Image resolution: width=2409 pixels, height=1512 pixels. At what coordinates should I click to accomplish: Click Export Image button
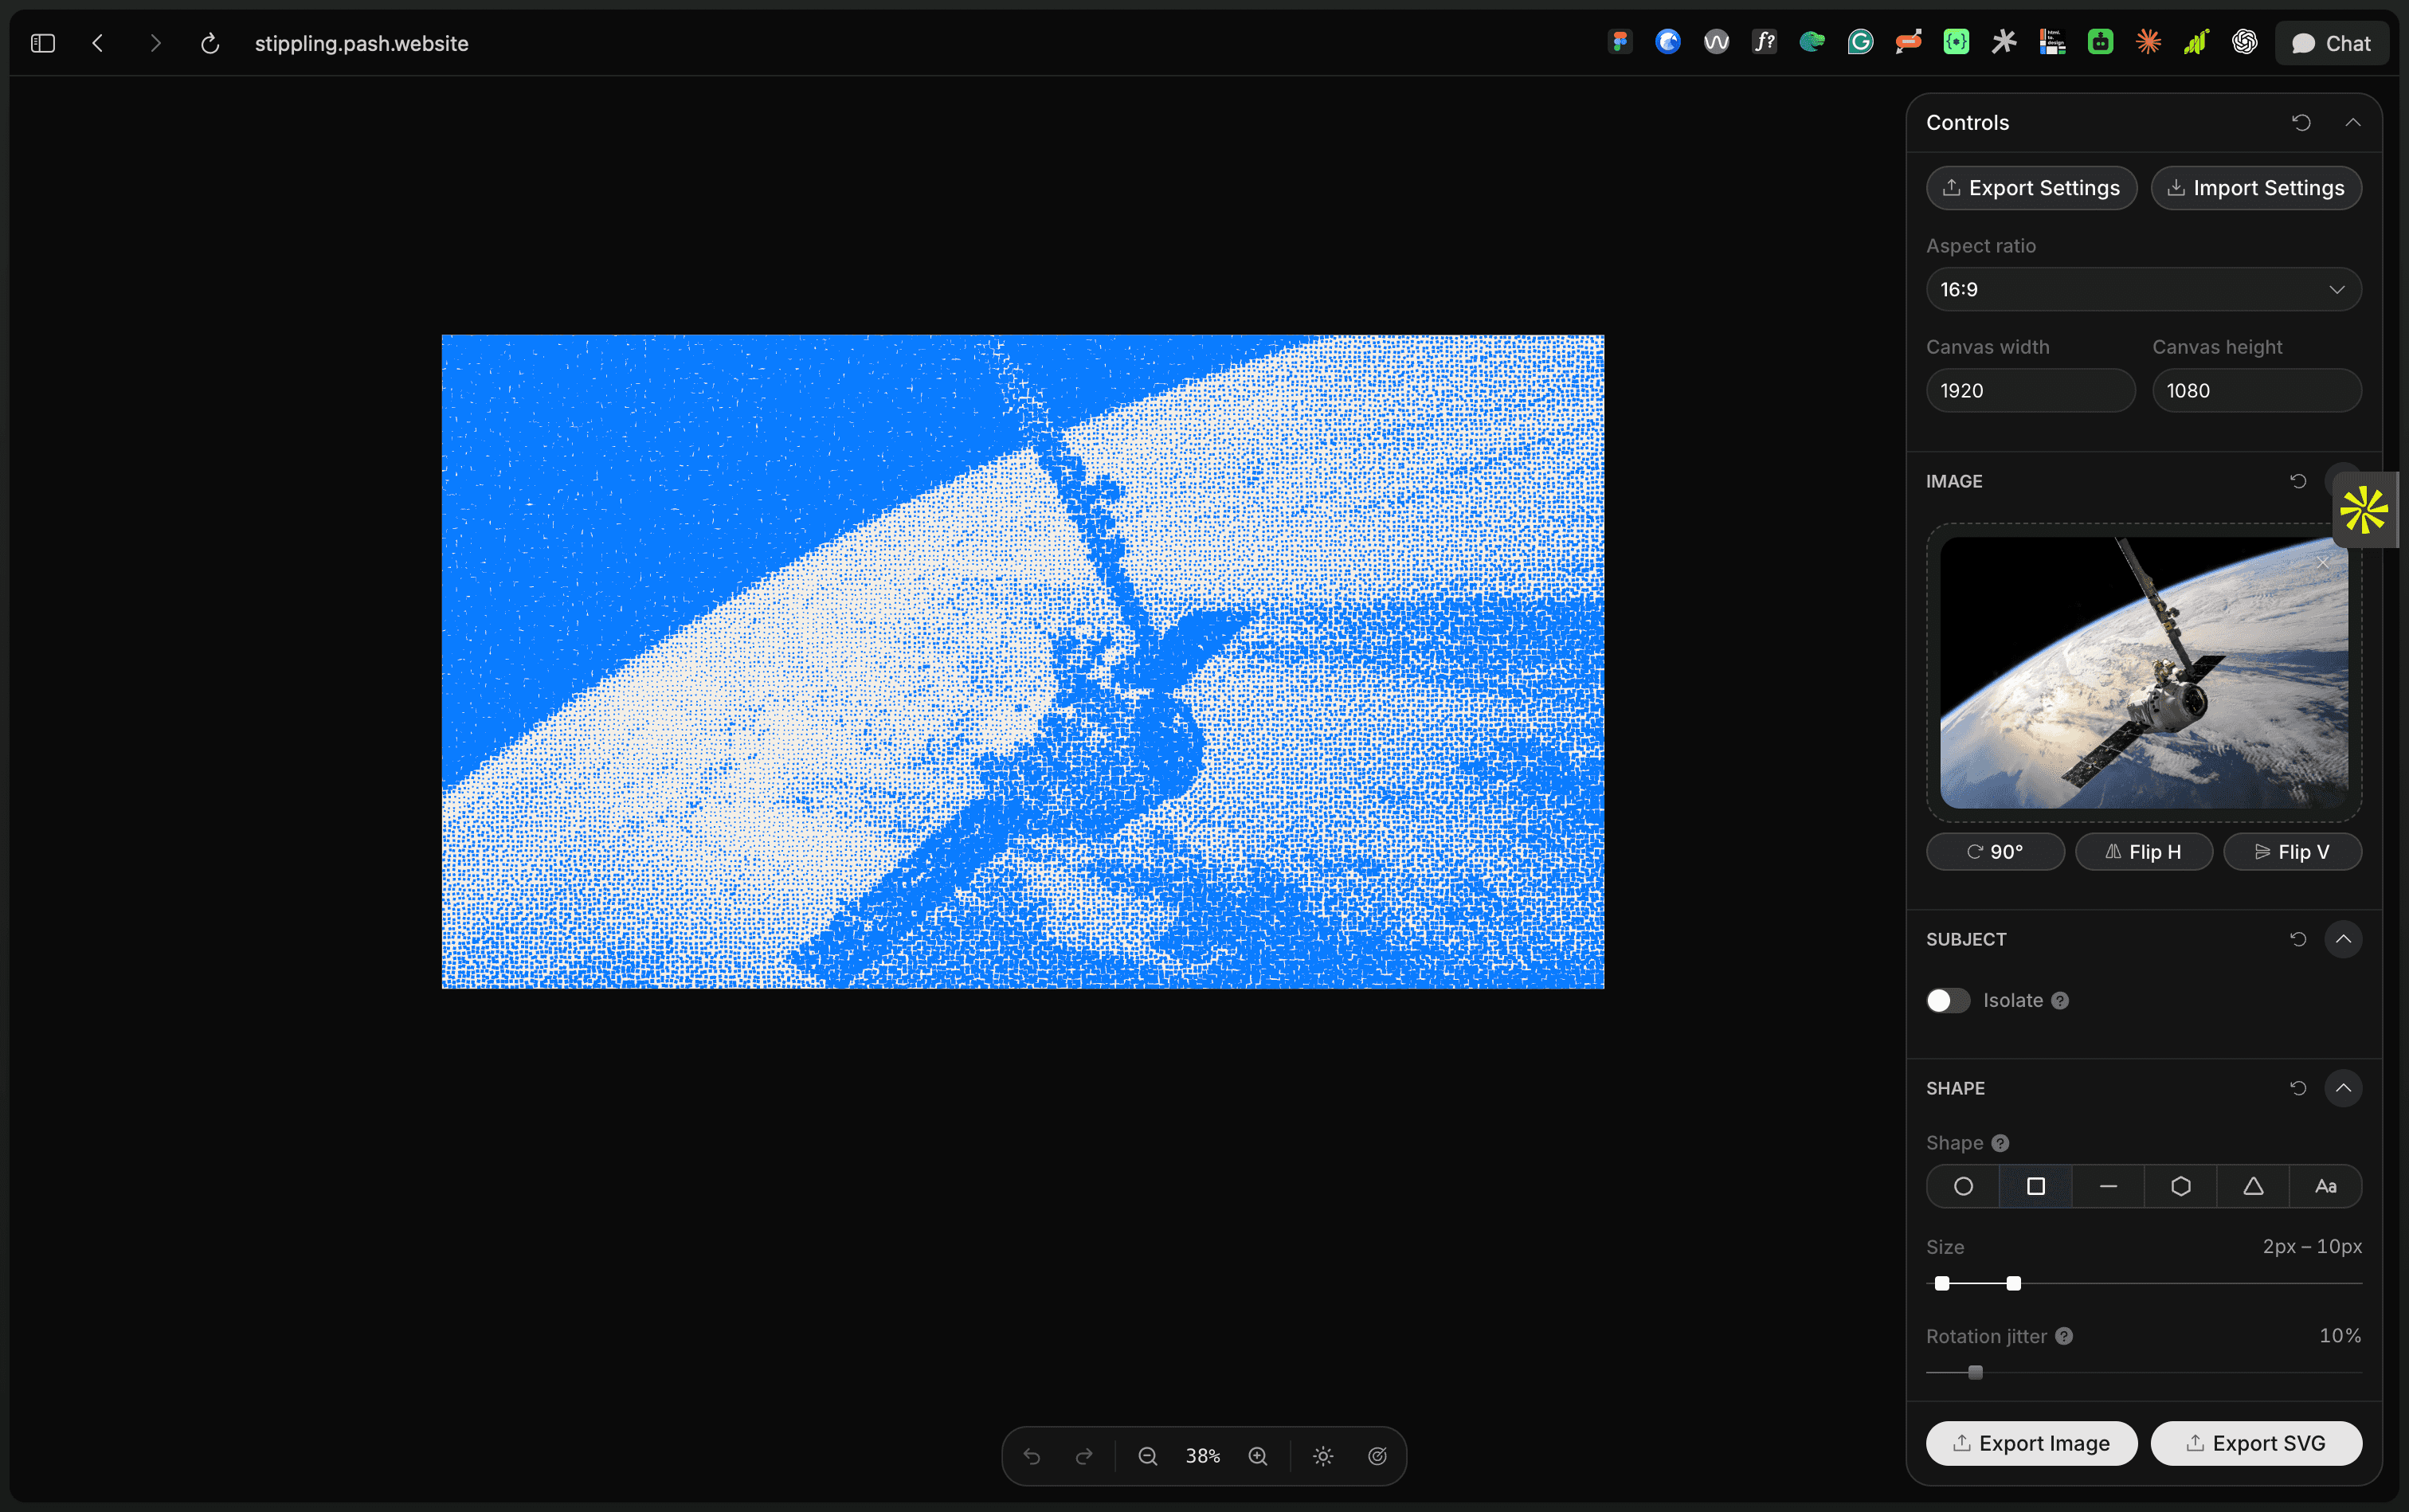tap(2031, 1443)
